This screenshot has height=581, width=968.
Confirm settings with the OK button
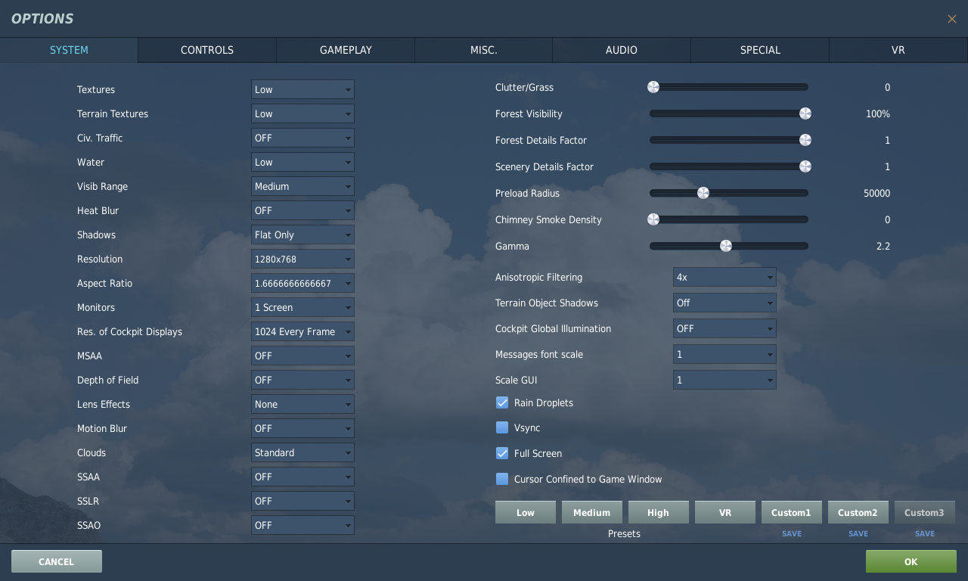[x=911, y=561]
